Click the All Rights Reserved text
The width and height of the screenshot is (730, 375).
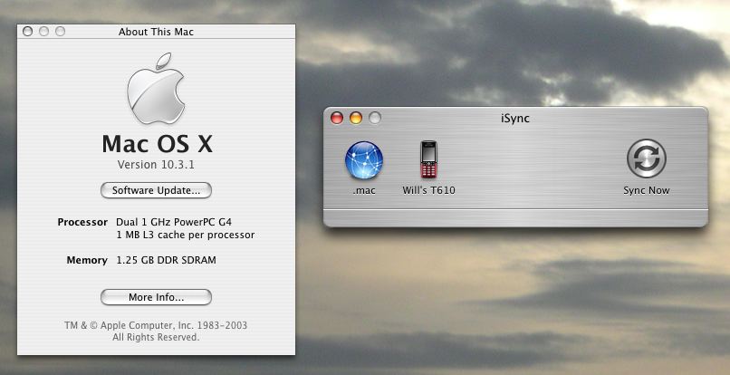[x=156, y=337]
